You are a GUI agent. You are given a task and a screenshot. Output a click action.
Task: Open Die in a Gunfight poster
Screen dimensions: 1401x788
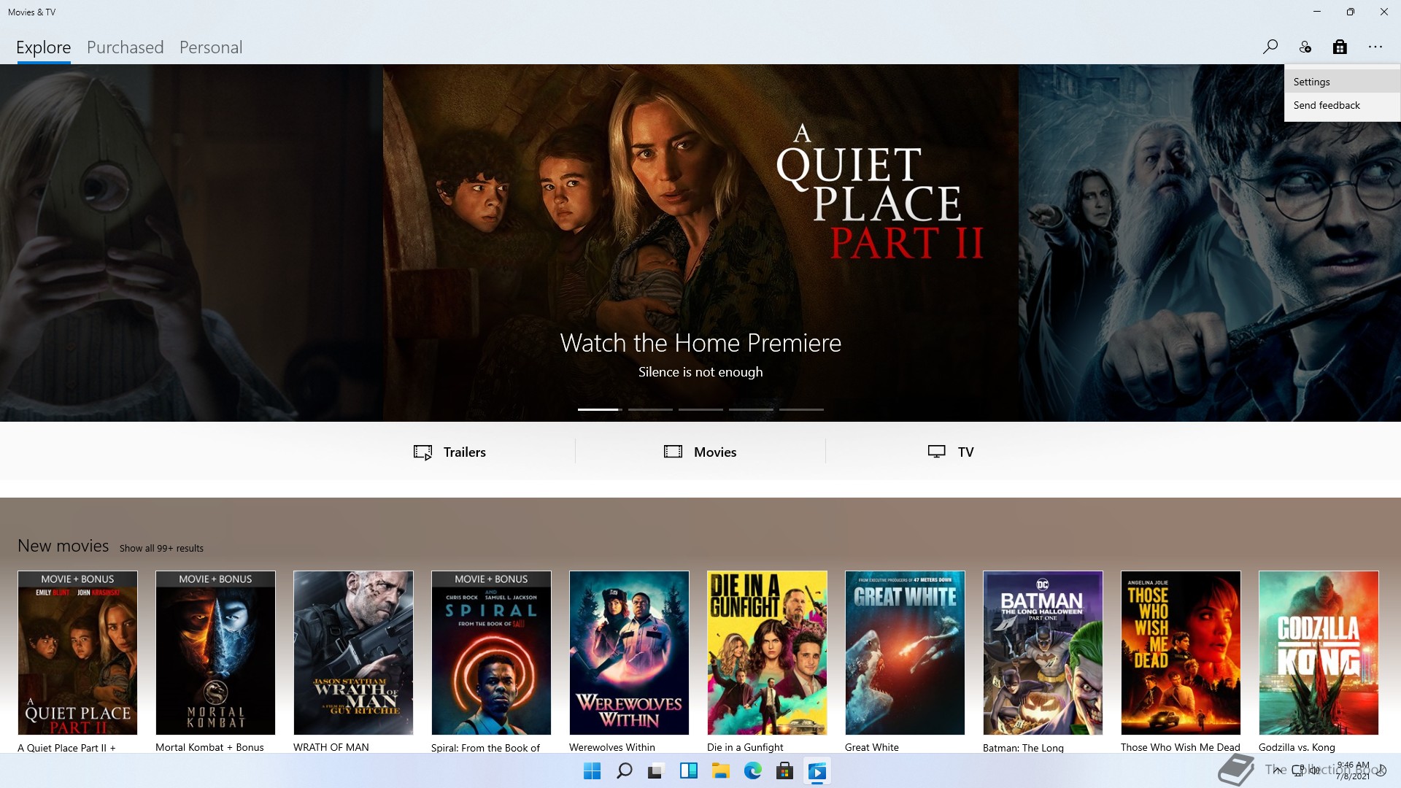click(x=767, y=653)
